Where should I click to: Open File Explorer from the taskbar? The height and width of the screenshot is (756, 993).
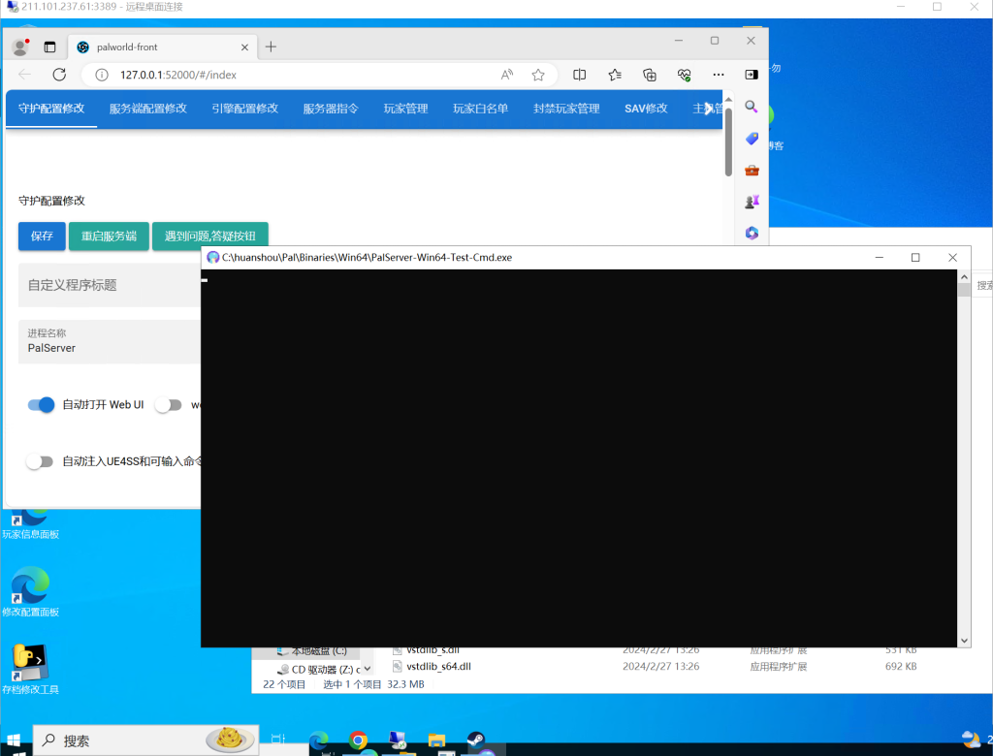pos(436,740)
